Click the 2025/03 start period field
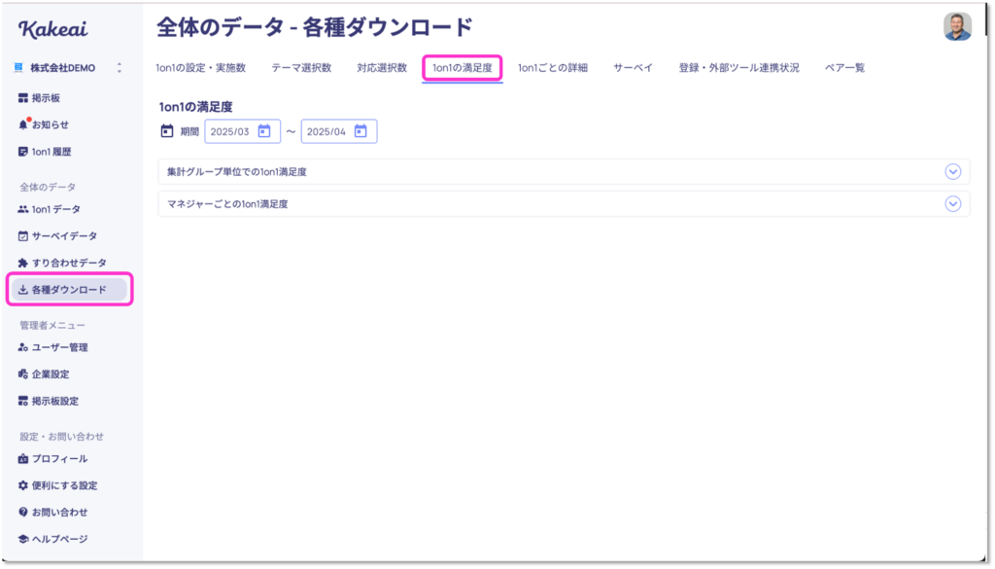Image resolution: width=995 pixels, height=569 pixels. [242, 131]
